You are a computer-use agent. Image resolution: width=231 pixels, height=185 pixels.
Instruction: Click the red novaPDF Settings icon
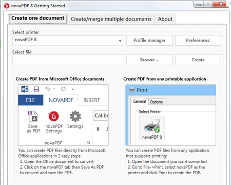pyautogui.click(x=54, y=117)
